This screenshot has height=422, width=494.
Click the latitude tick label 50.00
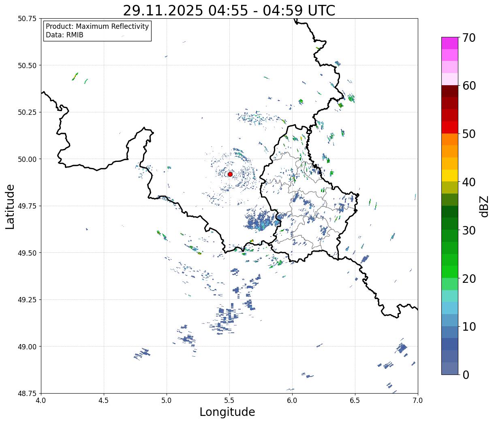27,159
